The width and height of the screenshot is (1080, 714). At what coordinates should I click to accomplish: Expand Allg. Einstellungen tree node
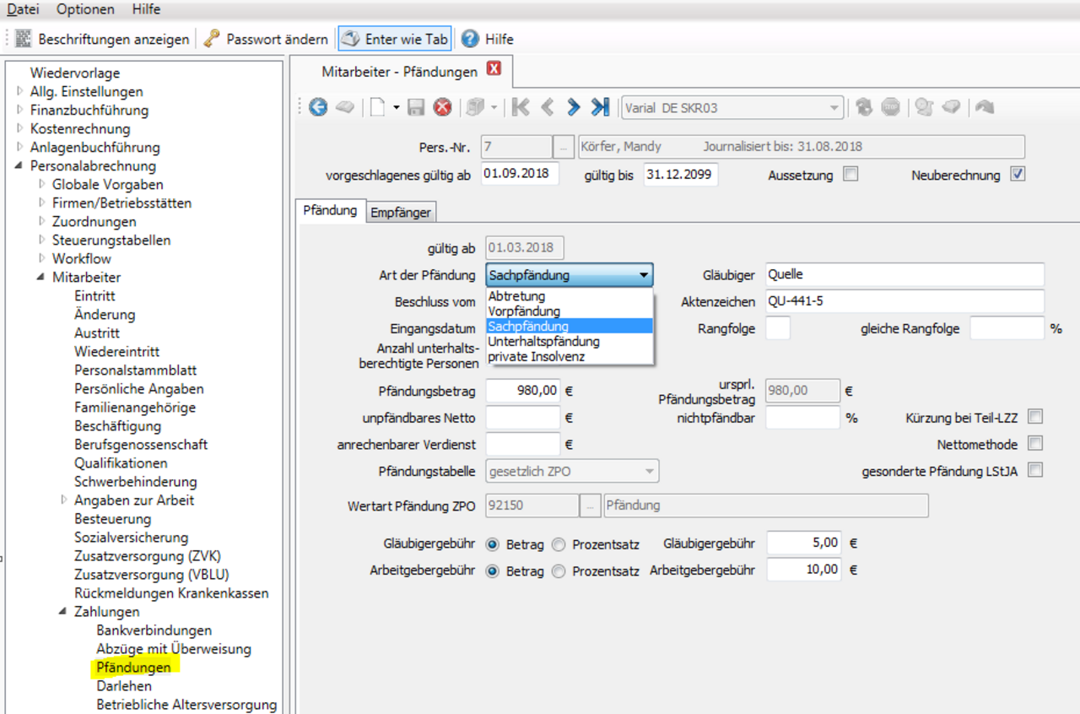20,91
